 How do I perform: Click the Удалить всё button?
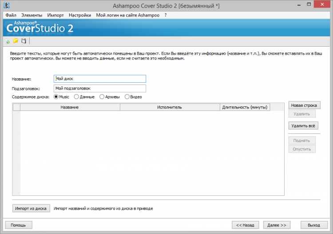tap(303, 126)
